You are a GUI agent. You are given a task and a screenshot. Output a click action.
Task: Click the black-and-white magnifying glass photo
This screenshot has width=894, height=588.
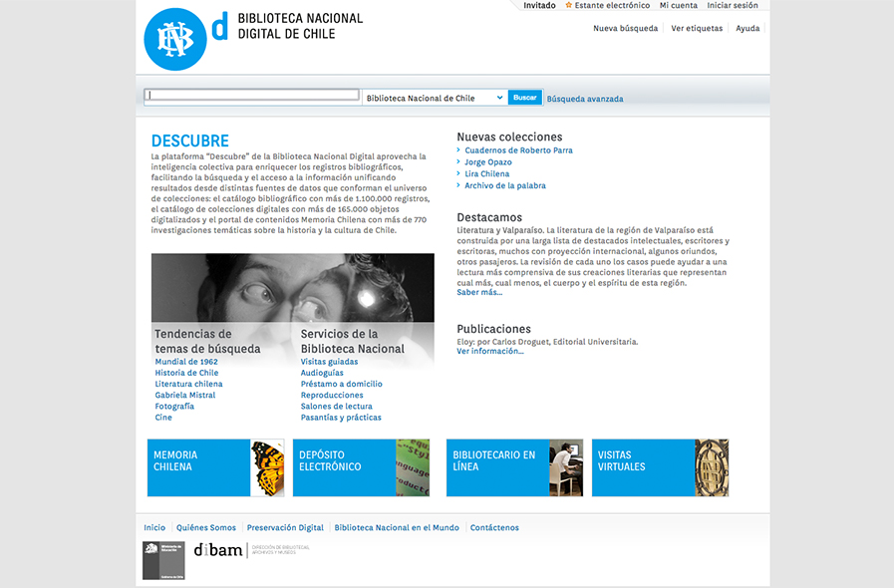coord(292,288)
